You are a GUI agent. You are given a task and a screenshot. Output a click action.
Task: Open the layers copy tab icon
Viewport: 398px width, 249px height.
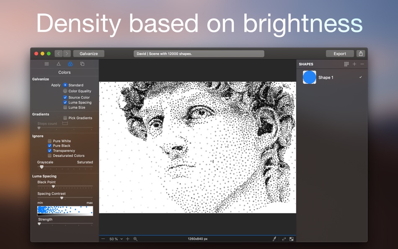82,64
